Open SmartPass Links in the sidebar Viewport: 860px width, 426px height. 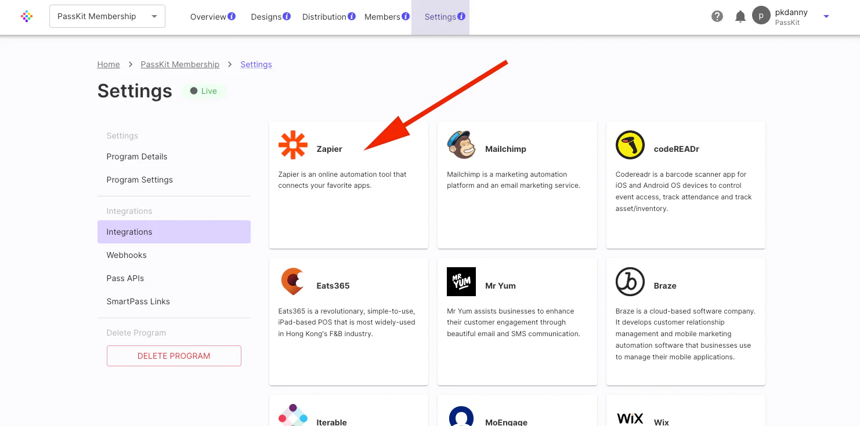[x=174, y=301]
